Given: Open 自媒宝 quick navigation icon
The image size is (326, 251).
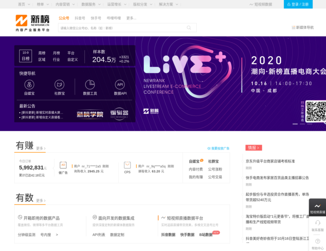Looking at the screenshot, I should [x=29, y=84].
